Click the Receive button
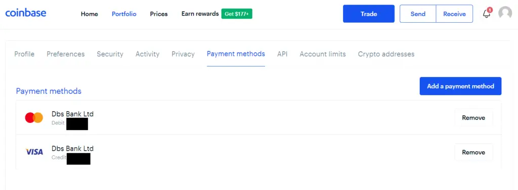 coord(455,14)
